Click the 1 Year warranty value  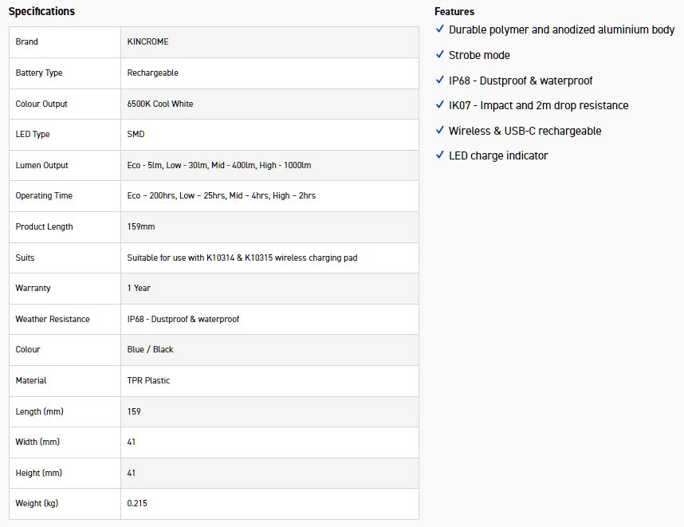pos(139,288)
